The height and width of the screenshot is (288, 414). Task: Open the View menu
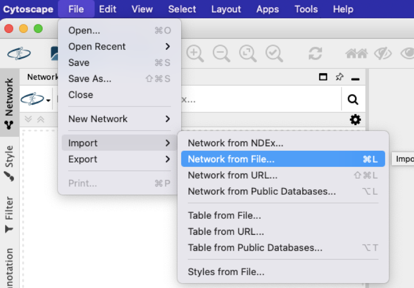(142, 9)
